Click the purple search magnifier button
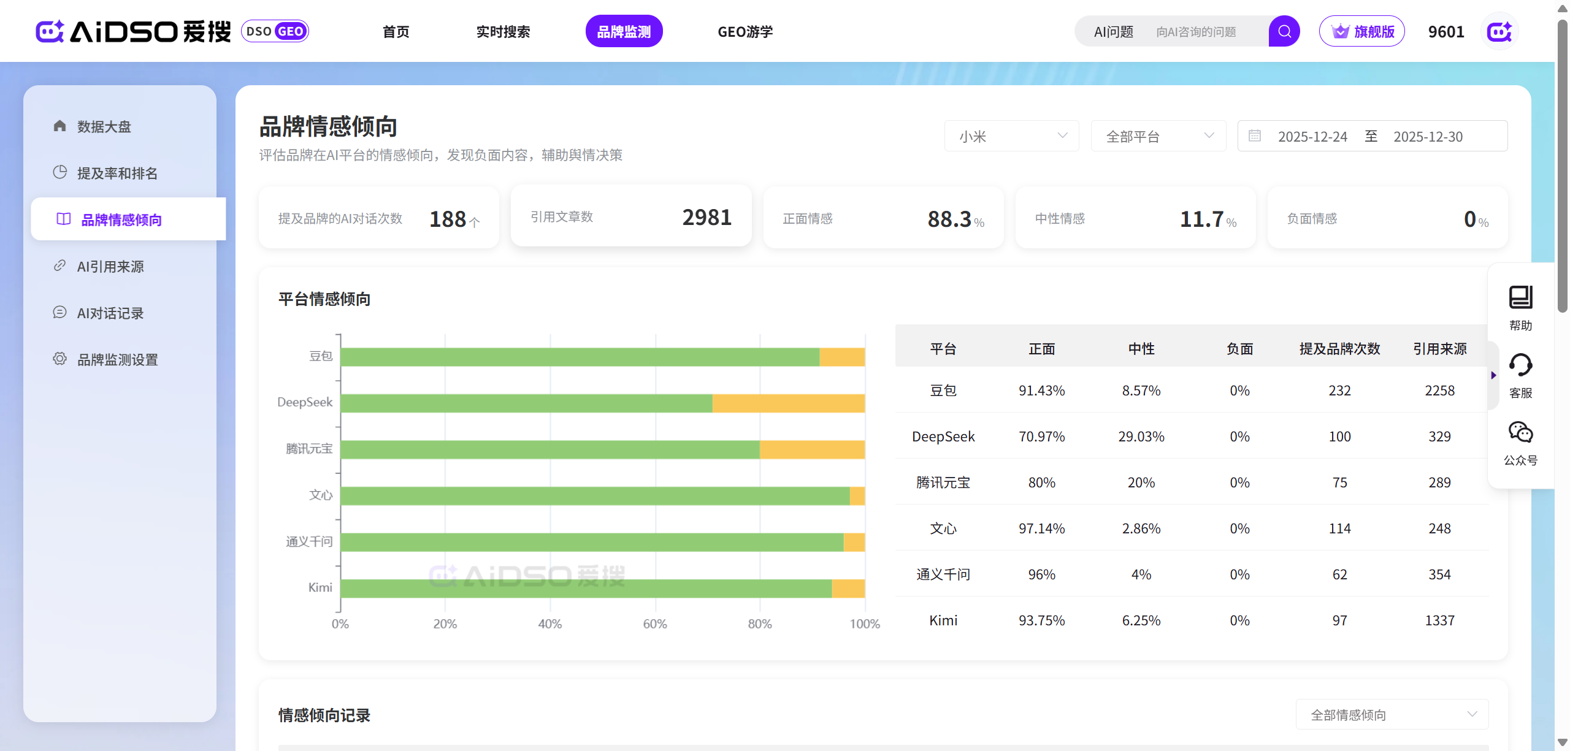The width and height of the screenshot is (1570, 751). tap(1284, 31)
